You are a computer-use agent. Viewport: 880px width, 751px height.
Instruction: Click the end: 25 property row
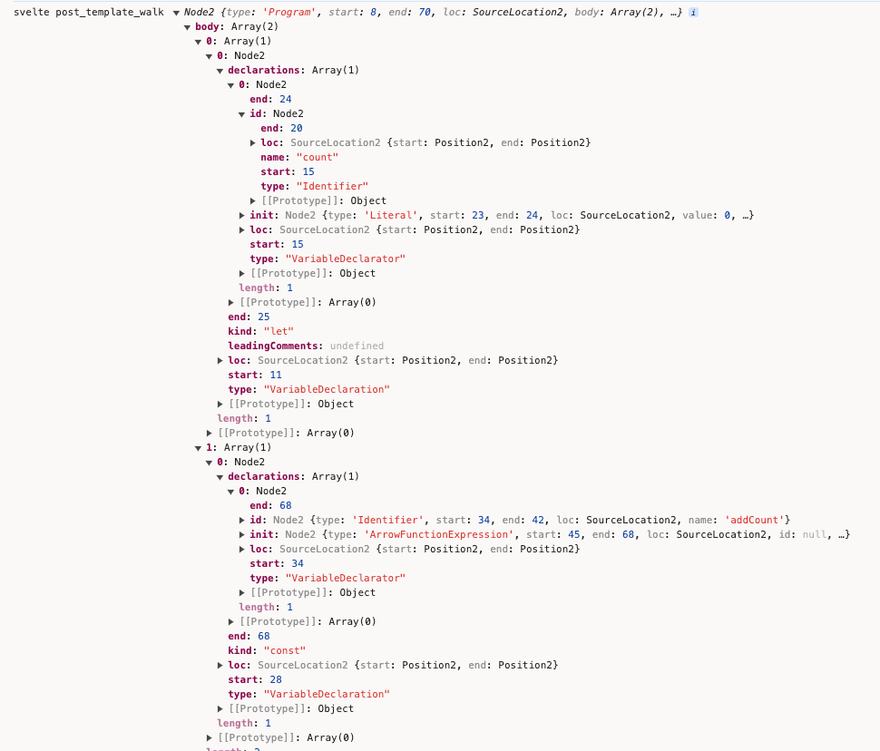pos(249,317)
